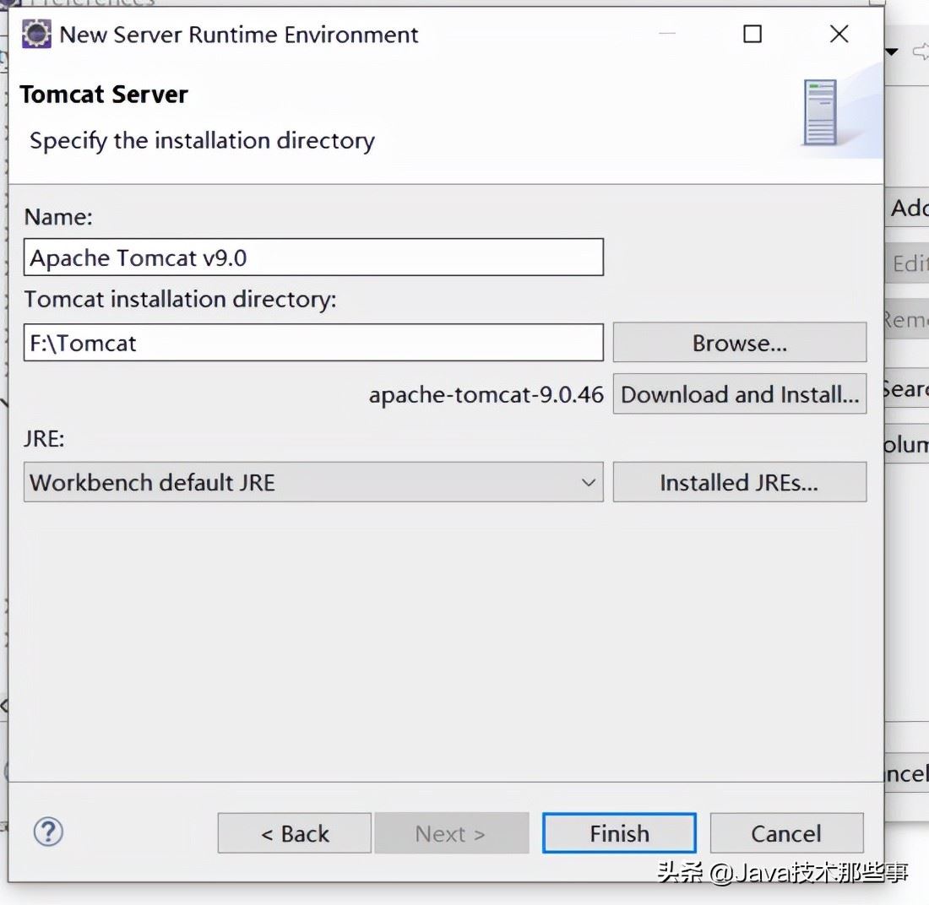
Task: Click the partially visible Add button behind
Action: [907, 208]
